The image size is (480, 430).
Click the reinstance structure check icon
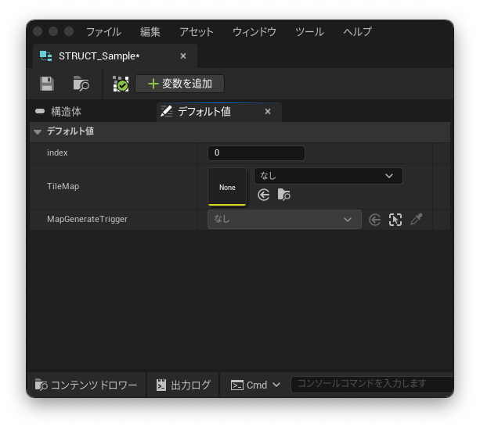click(121, 84)
